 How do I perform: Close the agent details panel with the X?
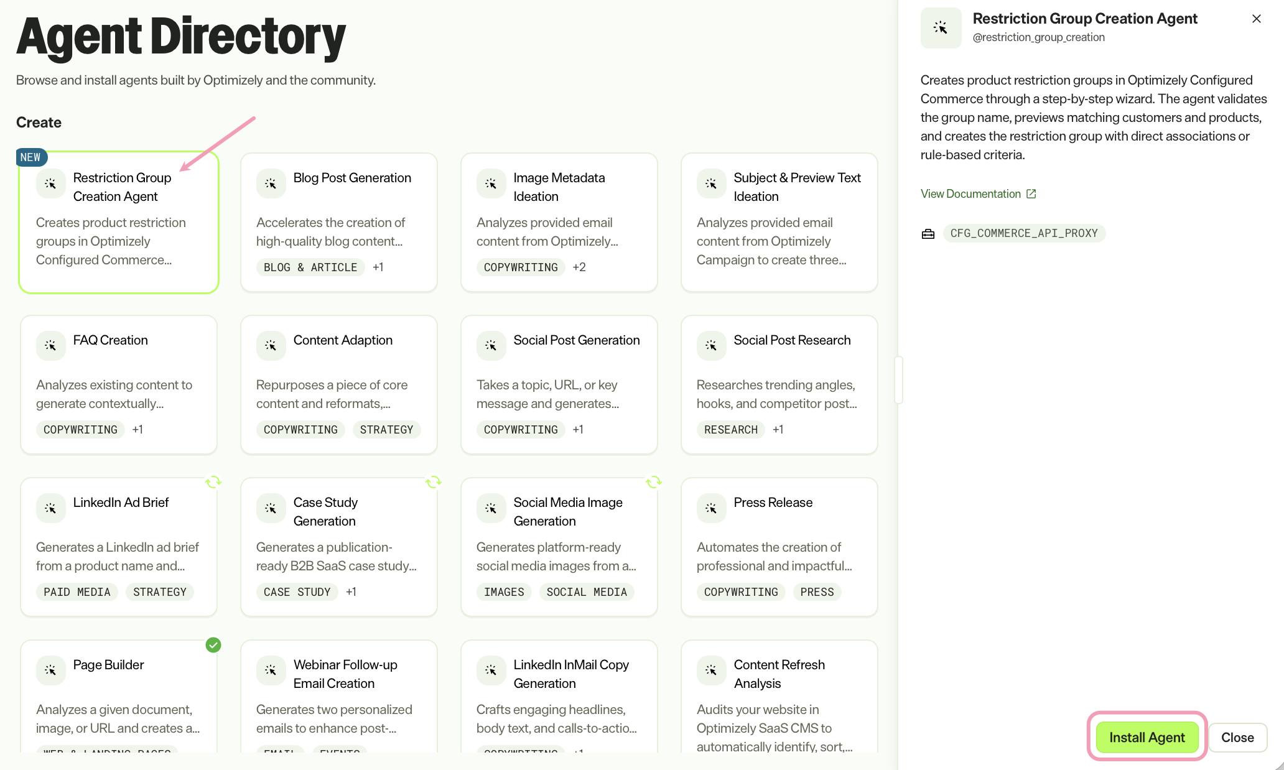(1257, 19)
